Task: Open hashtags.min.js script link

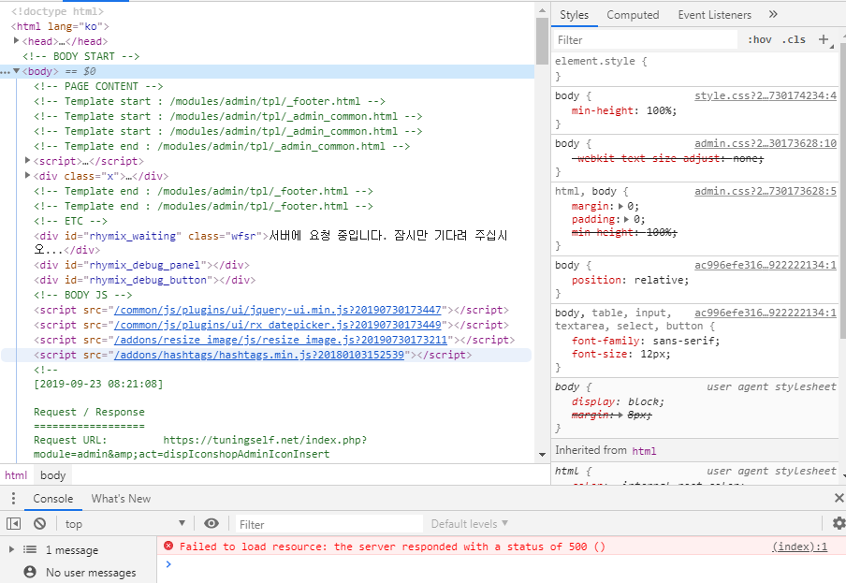Action: (x=259, y=355)
